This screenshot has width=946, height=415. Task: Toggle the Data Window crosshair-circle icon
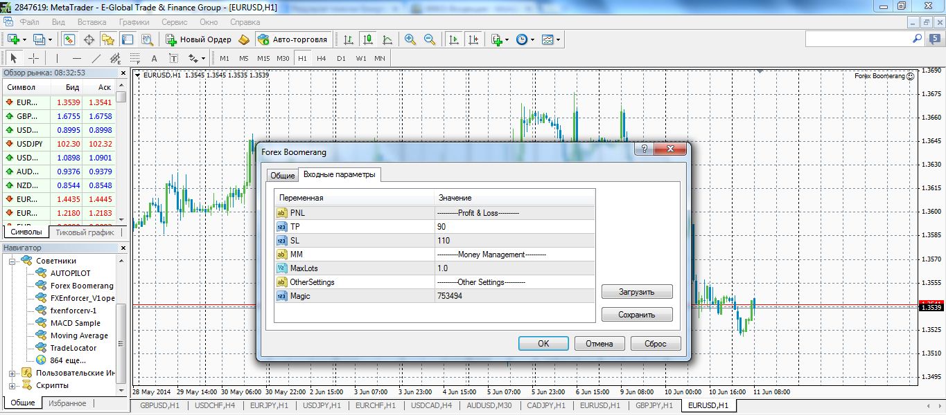point(89,39)
